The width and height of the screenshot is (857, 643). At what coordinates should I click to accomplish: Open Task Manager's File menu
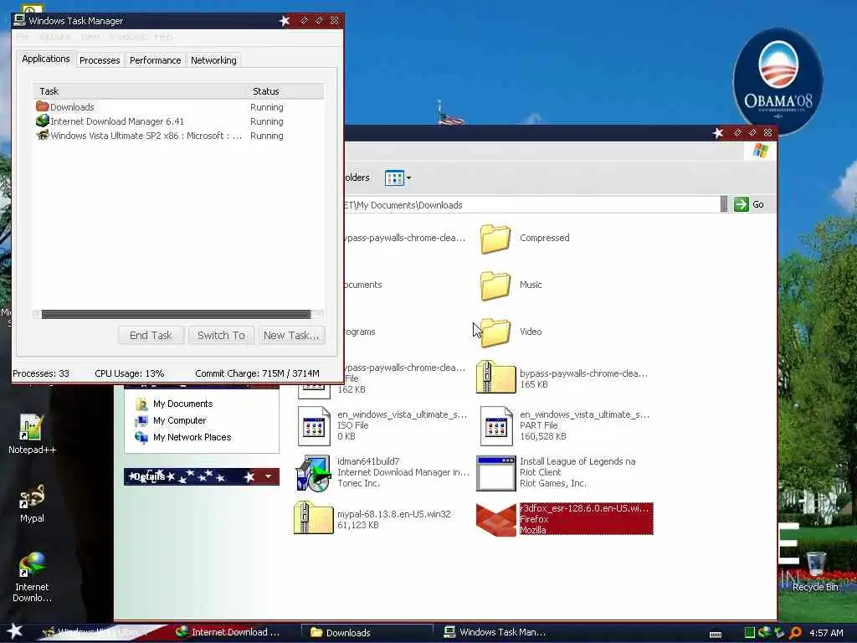tap(23, 37)
